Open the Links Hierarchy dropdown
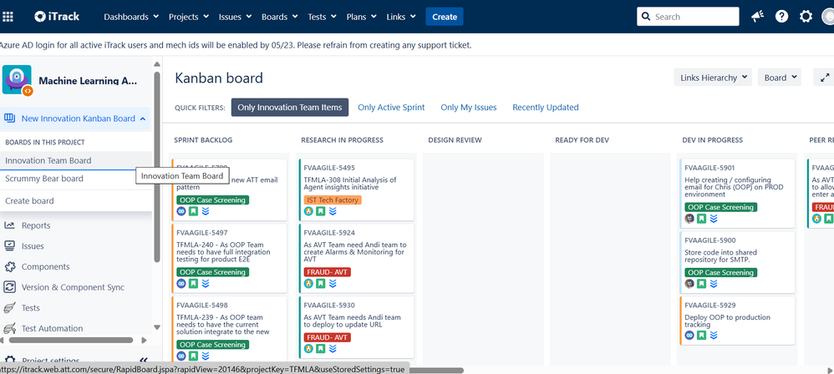Viewport: 834px width, 374px height. (713, 78)
